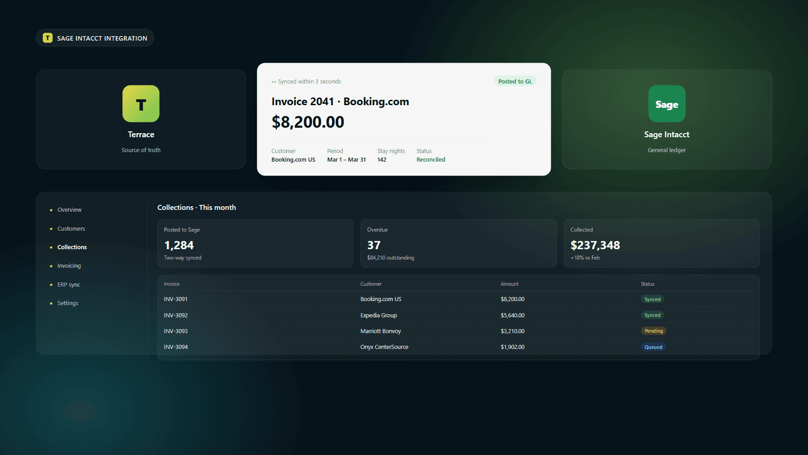The height and width of the screenshot is (455, 808).
Task: Click the $84,210 outstanding text
Action: pos(390,258)
